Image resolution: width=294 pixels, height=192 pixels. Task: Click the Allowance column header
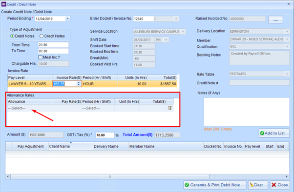tap(30, 102)
